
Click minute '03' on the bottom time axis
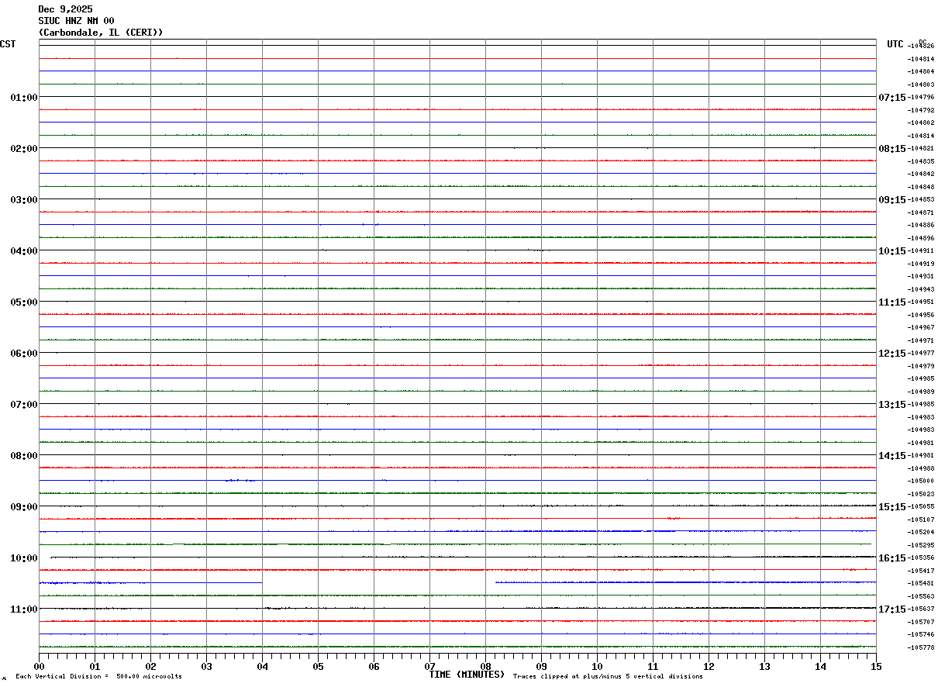pyautogui.click(x=206, y=666)
